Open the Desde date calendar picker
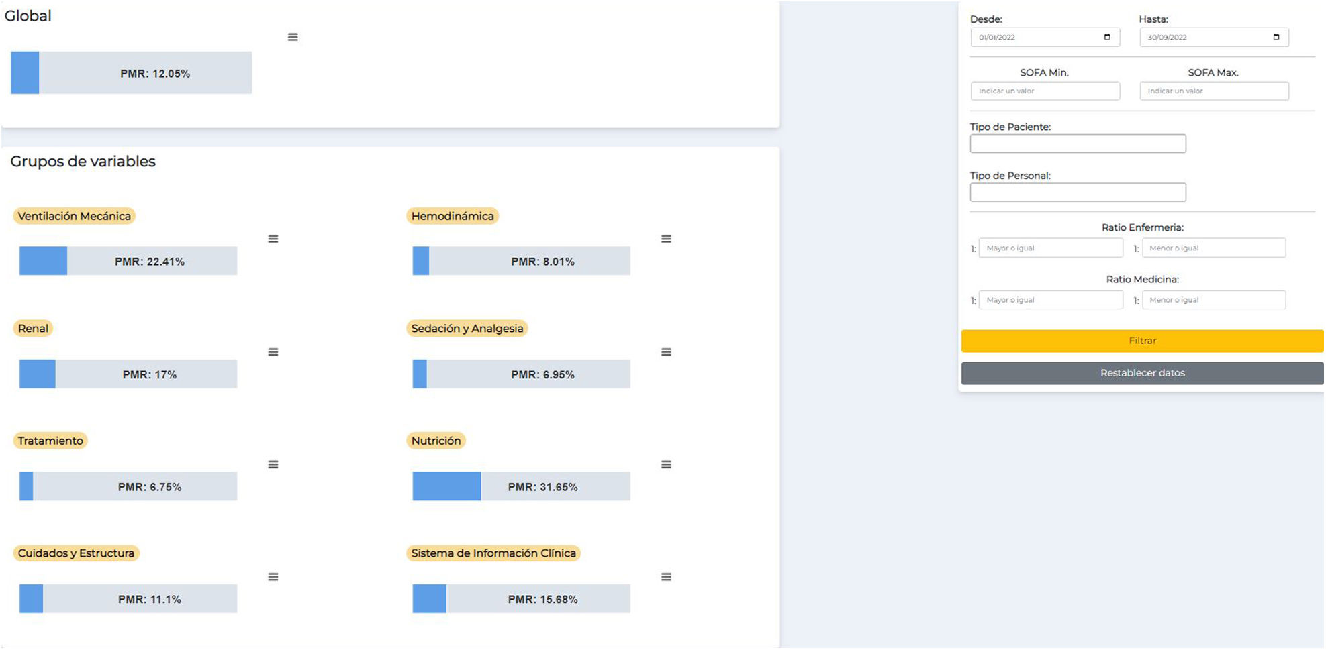 click(x=1107, y=37)
